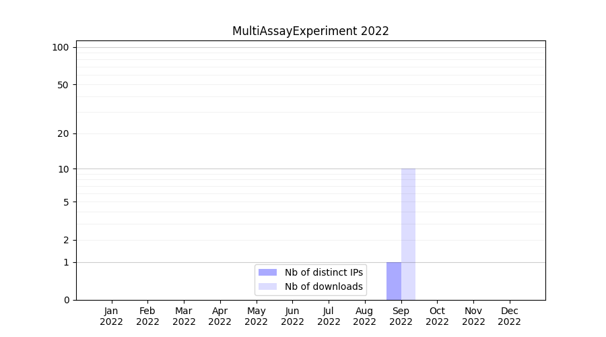This screenshot has width=606, height=337.
Task: Click the Jan 2022 axis label
Action: click(x=111, y=316)
